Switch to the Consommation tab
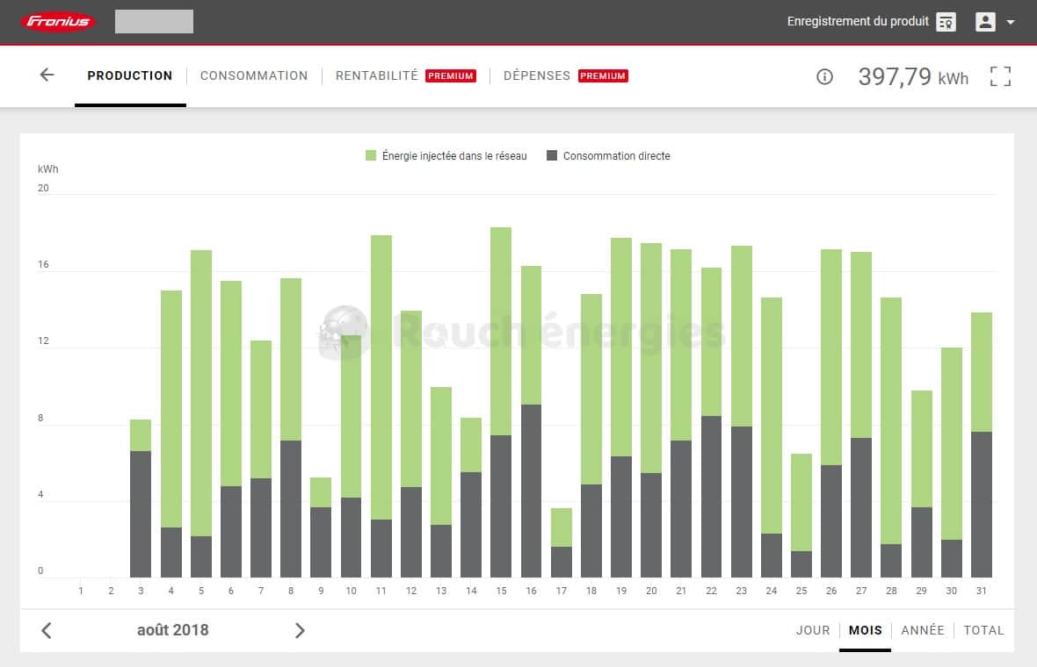Viewport: 1037px width, 667px height. [254, 76]
